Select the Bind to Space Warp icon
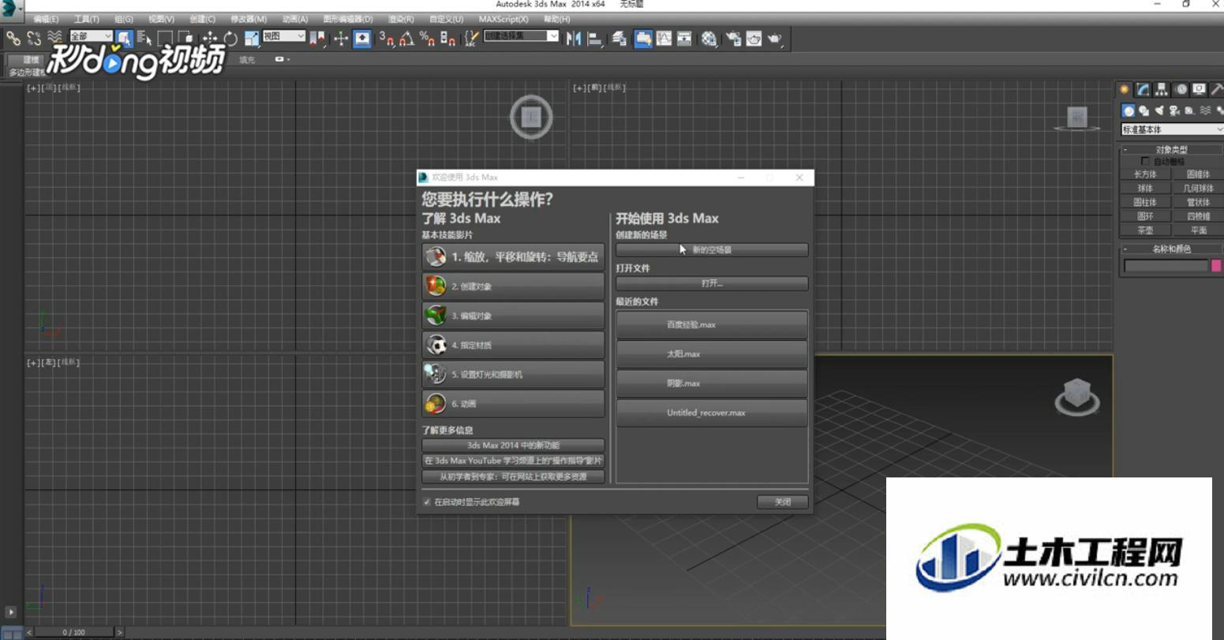 click(54, 38)
